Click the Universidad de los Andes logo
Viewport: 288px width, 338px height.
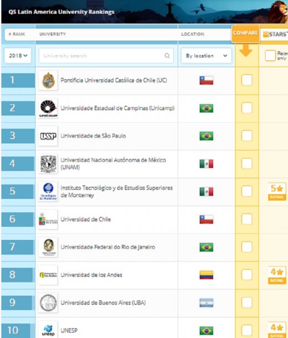click(48, 275)
